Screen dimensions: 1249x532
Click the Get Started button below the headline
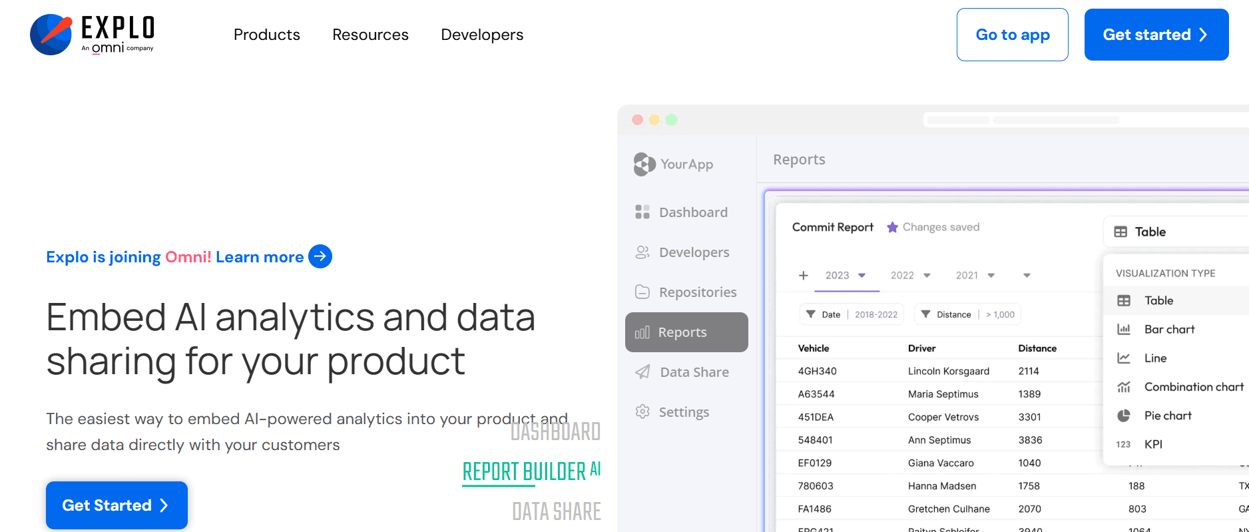click(x=117, y=505)
